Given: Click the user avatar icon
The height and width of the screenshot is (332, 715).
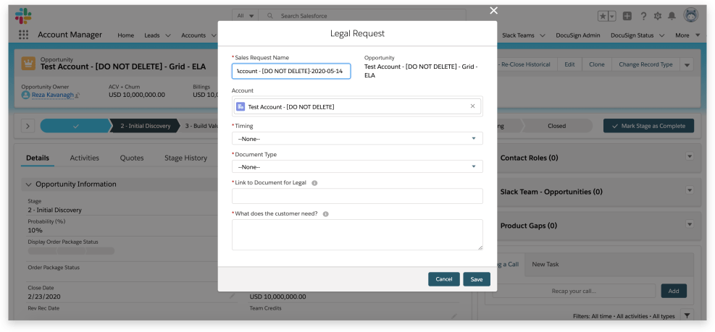Looking at the screenshot, I should click(x=691, y=15).
